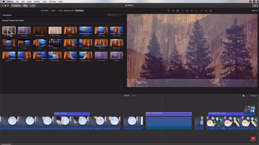Switch to the Audio tab
Image resolution: width=259 pixels, height=145 pixels.
point(53,11)
